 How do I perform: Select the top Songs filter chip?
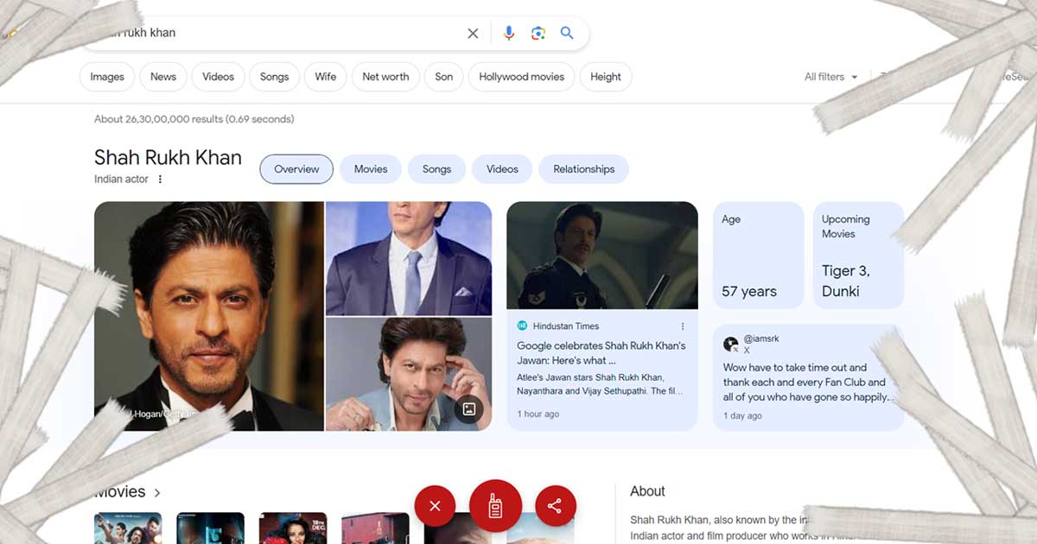[275, 77]
